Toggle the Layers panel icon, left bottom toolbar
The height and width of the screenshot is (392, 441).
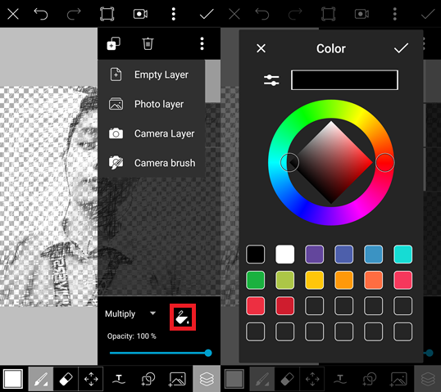[x=207, y=379]
